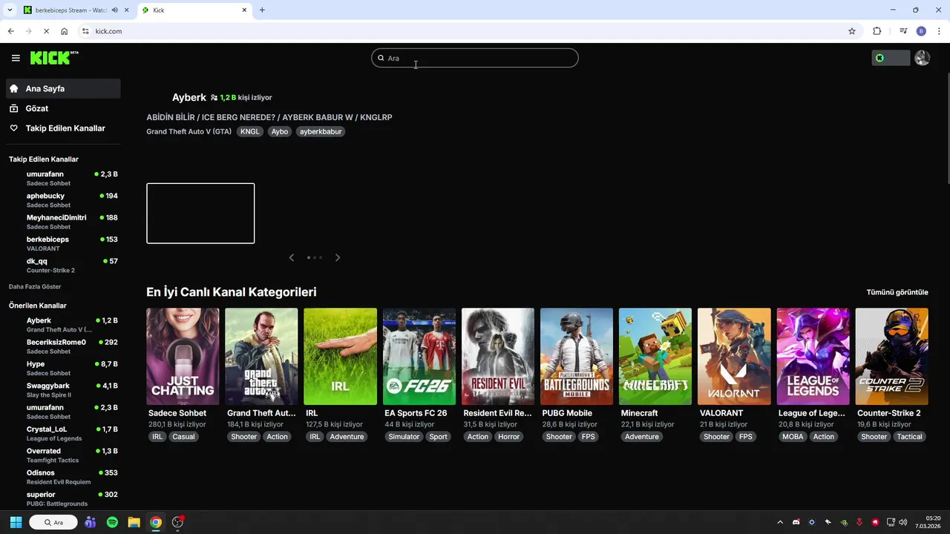Mute the berkebiceps Stream tab audio

114,10
